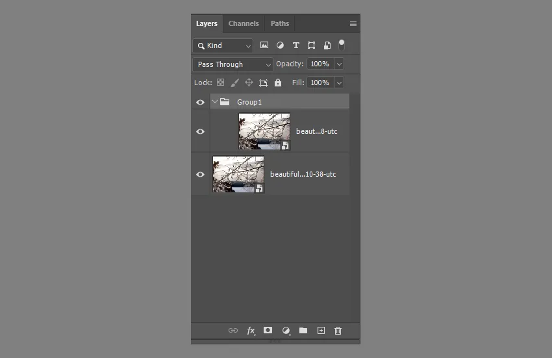This screenshot has height=358, width=552.
Task: Hide the Group1 folder visibility
Action: (x=200, y=102)
